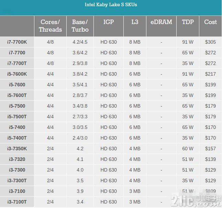Click the 2.8/3.7 clock speed cell
This screenshot has height=208, width=222.
pos(80,95)
